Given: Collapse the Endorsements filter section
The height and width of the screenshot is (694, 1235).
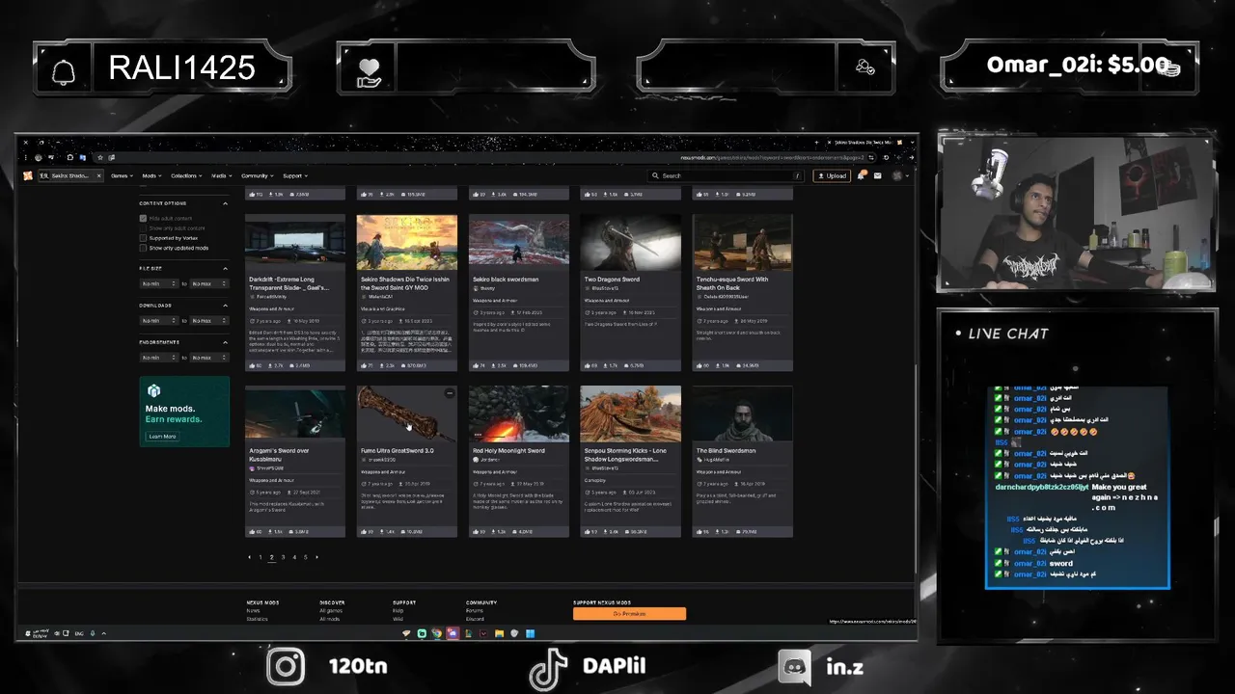Looking at the screenshot, I should [226, 341].
